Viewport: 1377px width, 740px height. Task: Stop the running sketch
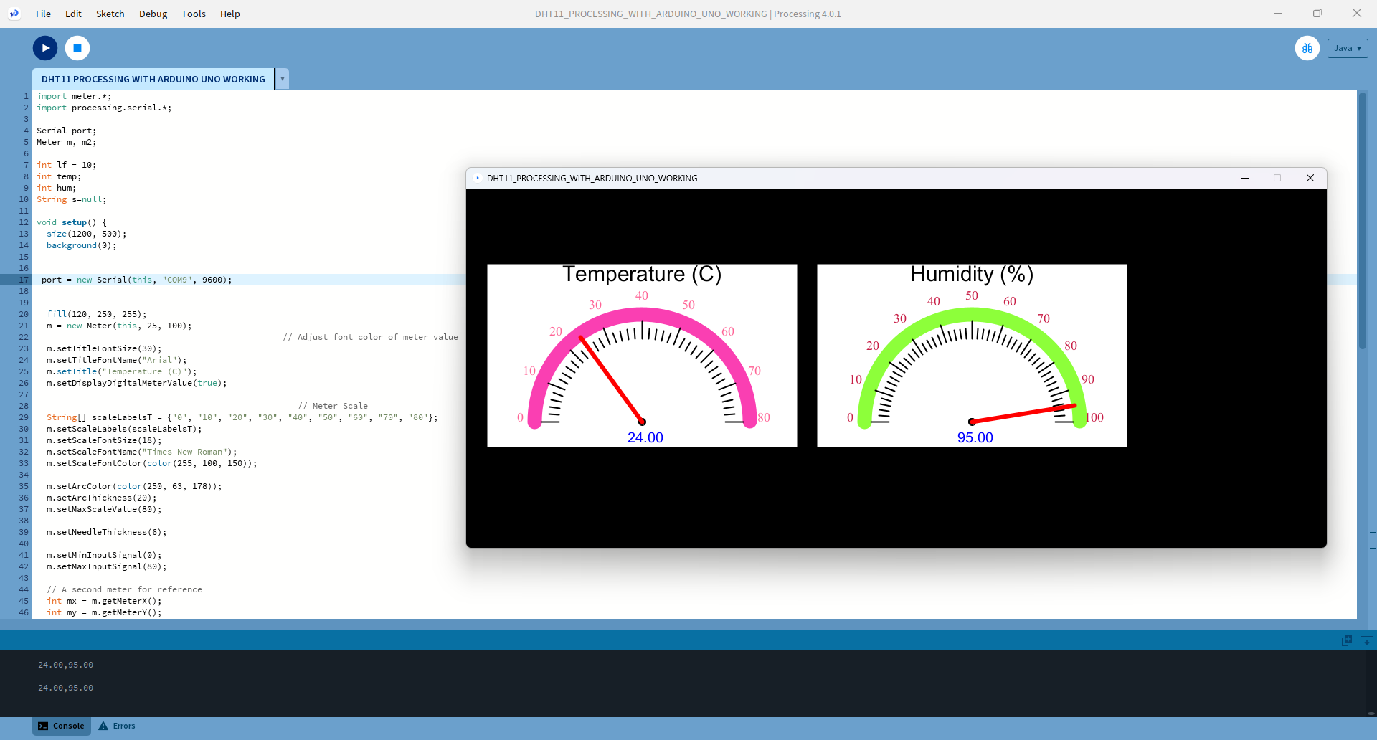click(77, 48)
